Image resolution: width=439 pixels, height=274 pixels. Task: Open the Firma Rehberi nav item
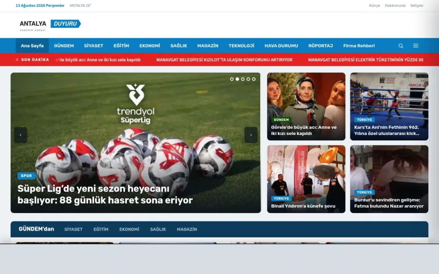point(359,46)
